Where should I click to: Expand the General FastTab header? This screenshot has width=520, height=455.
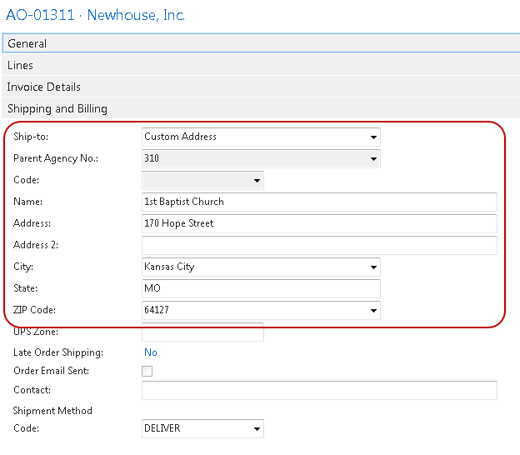point(27,43)
